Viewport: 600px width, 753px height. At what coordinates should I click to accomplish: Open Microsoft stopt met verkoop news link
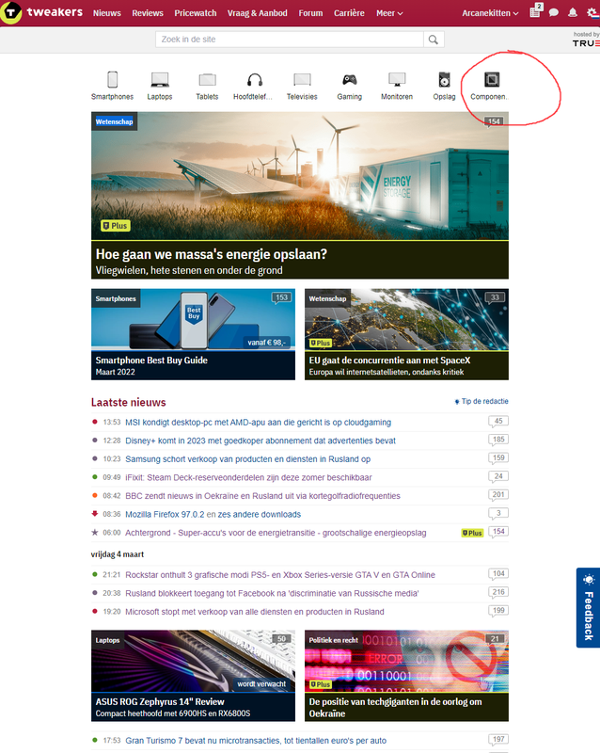(255, 612)
